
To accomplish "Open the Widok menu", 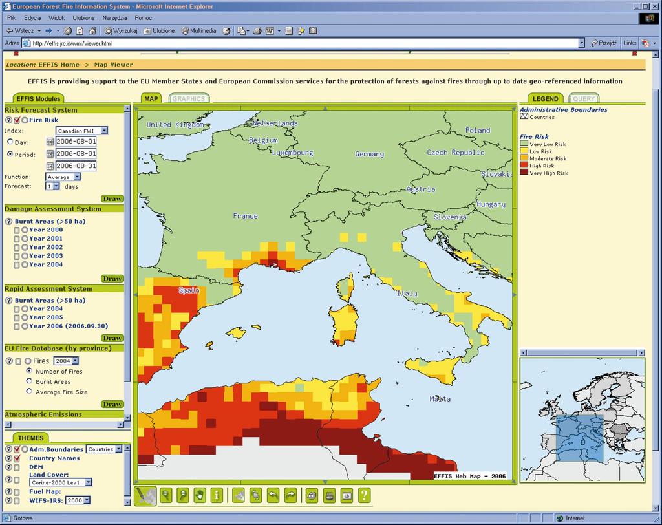I will pyautogui.click(x=57, y=17).
